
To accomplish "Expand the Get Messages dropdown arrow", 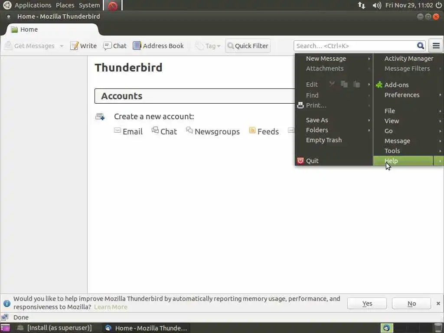I will pos(62,46).
